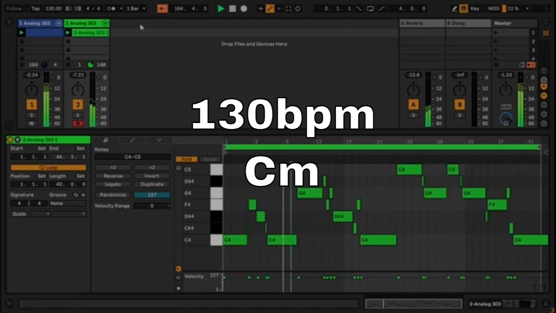Open Key Map Mode
Viewport: 556px width, 313px height.
(475, 9)
